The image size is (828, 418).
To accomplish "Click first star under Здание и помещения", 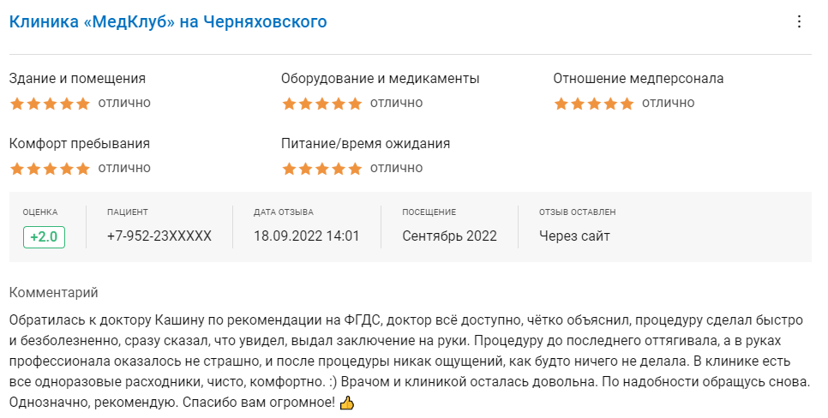I will tap(17, 104).
